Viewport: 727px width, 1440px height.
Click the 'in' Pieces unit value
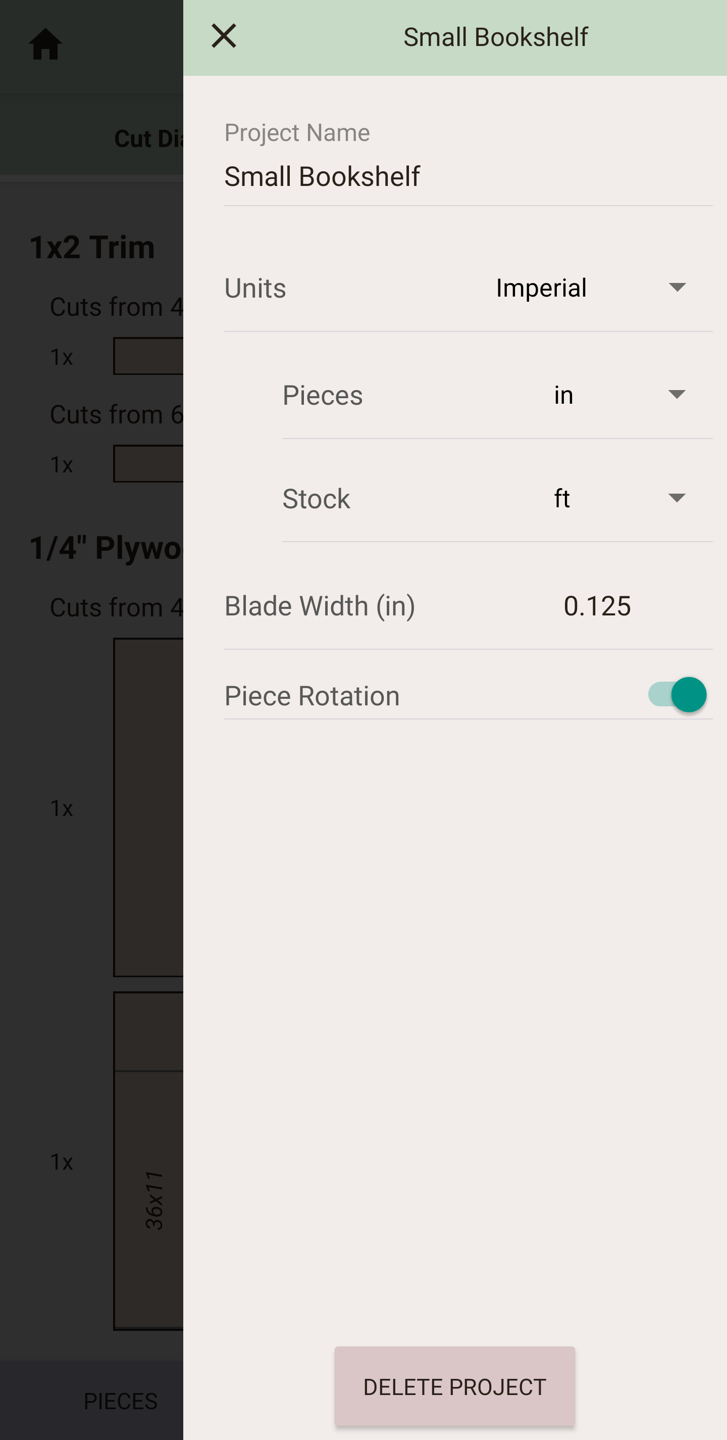[563, 395]
